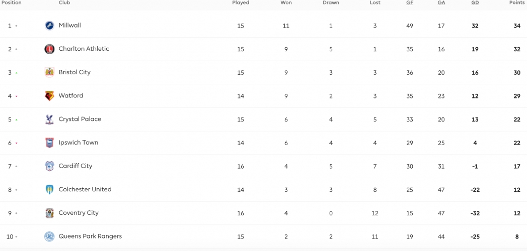Click the Cardiff City crest
Screen dimensions: 527x251
[x=49, y=166]
